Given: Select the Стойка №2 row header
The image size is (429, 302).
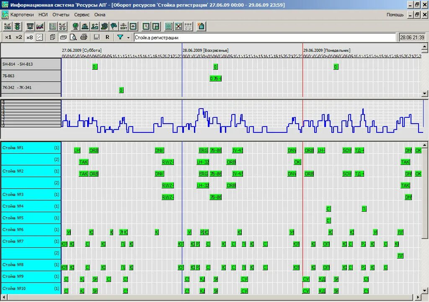Looking at the screenshot, I should (x=31, y=171).
